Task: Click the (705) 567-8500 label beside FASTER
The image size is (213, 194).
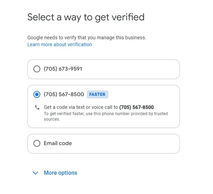Action: 64,94
